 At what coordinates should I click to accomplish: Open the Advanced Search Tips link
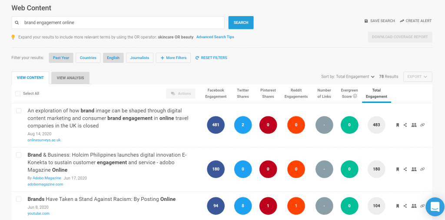215,37
